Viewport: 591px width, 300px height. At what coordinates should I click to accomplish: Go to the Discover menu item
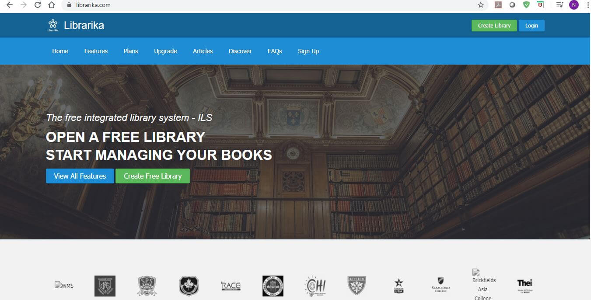pos(240,51)
